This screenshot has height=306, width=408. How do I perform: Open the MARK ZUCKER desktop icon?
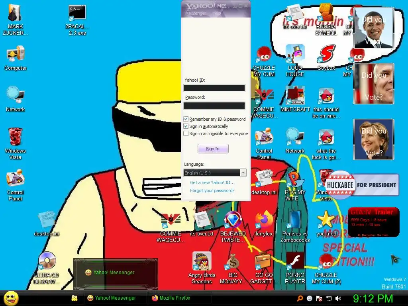click(15, 19)
